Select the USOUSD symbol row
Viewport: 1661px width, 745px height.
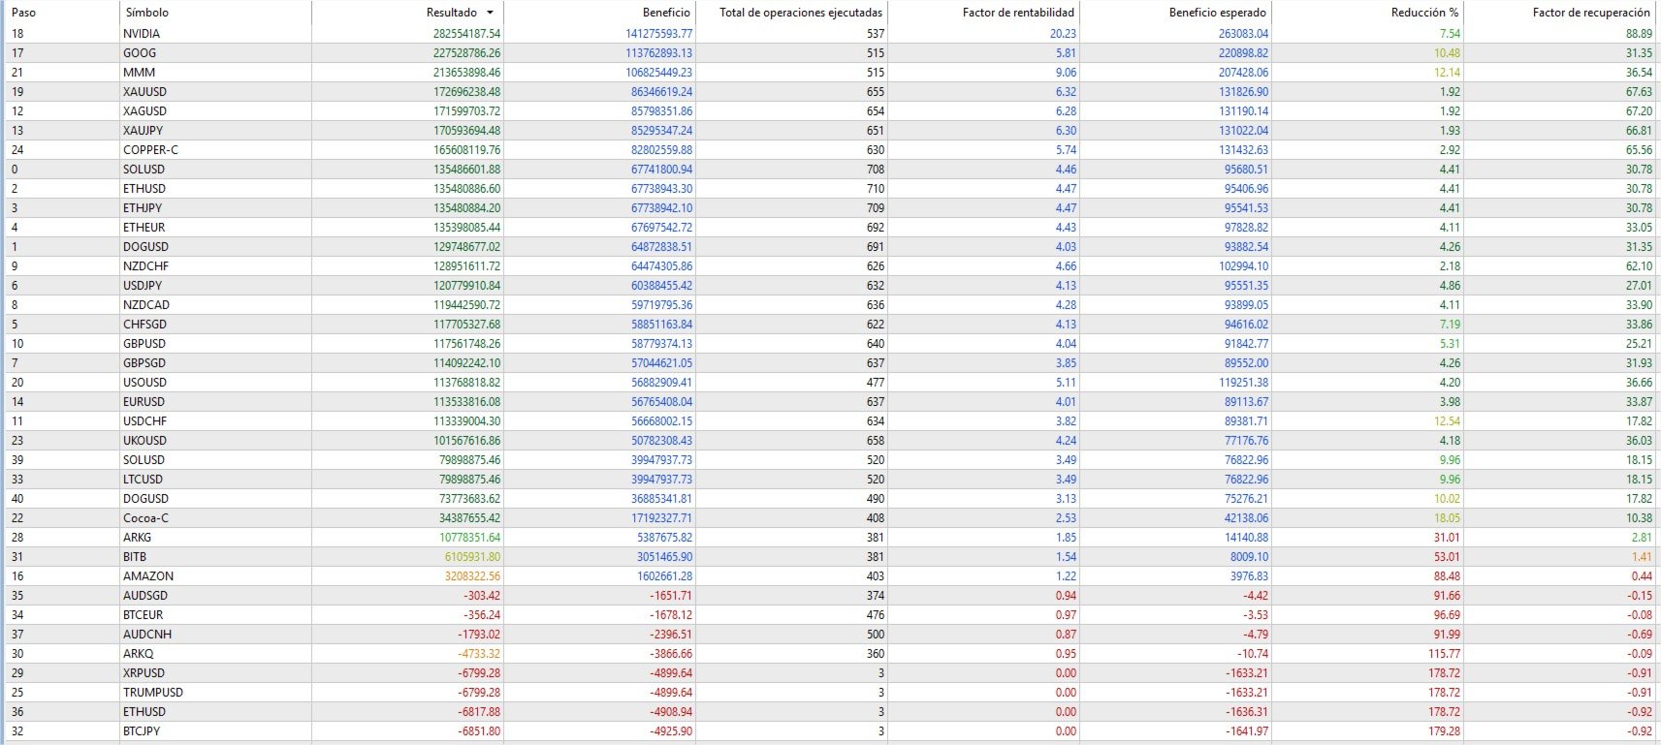pos(830,382)
